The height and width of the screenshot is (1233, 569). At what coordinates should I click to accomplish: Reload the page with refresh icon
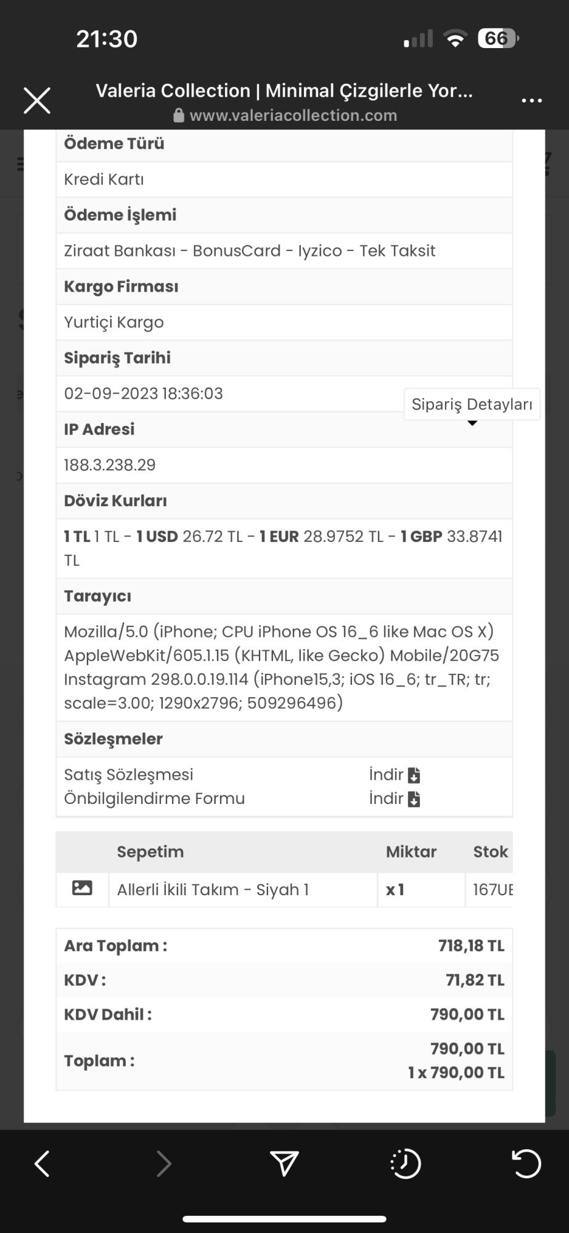click(x=526, y=1163)
